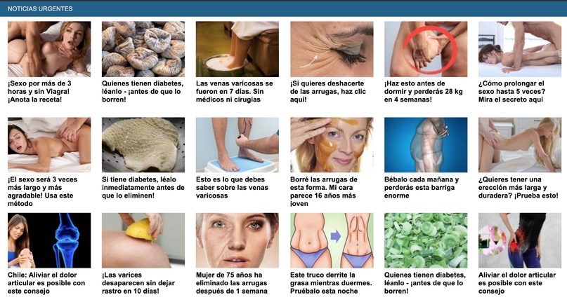The image size is (567, 302).
Task: Click 'Chile: Aliviar el dolor articular' link
Action: [x=46, y=283]
